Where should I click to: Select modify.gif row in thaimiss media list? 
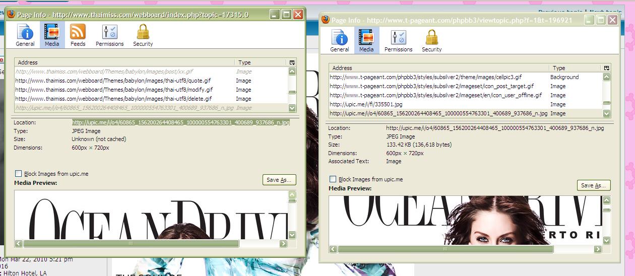click(151, 90)
